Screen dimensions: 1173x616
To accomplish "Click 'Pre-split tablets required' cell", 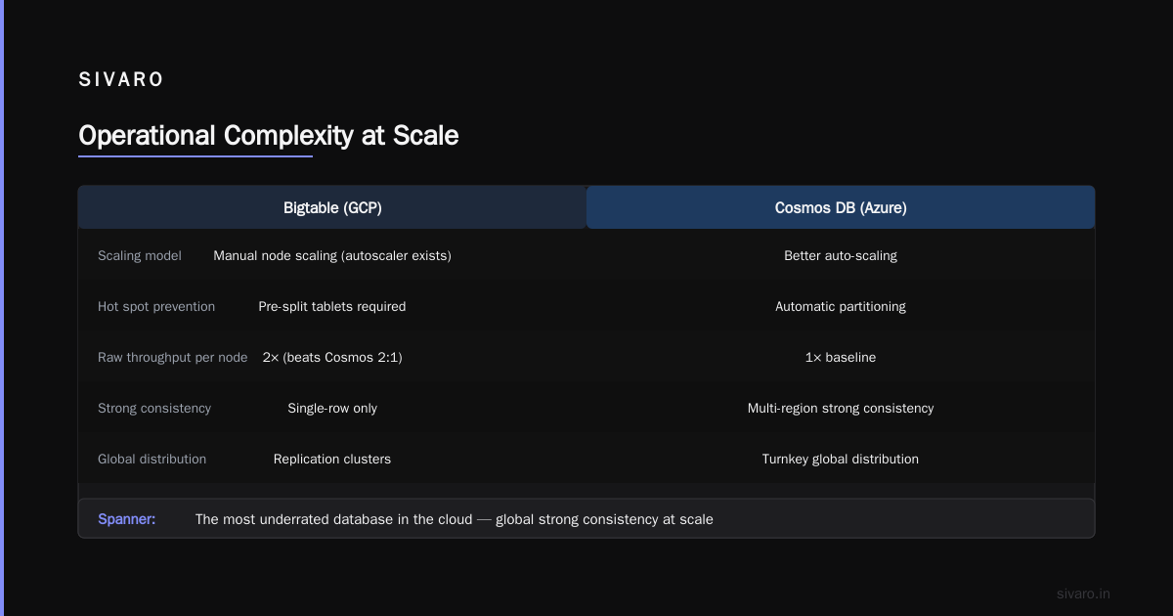I will click(x=332, y=306).
